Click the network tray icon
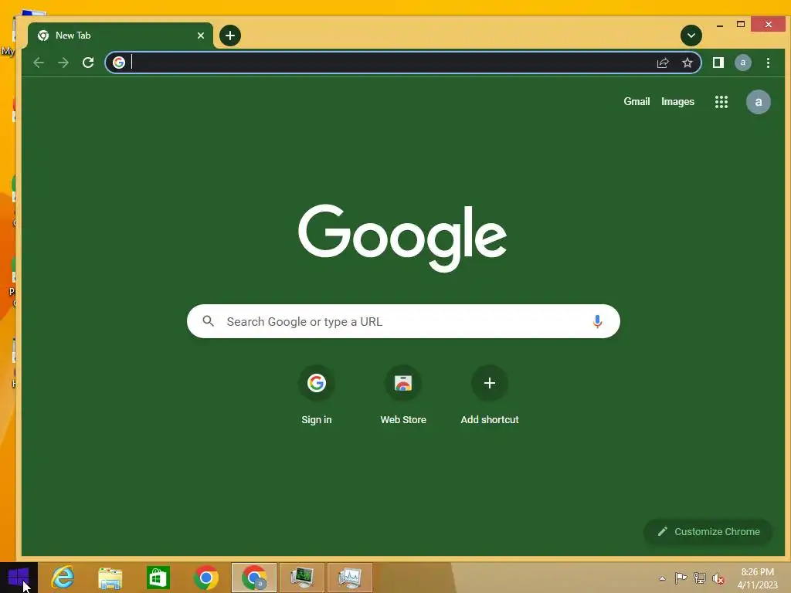The height and width of the screenshot is (593, 791). pyautogui.click(x=700, y=578)
